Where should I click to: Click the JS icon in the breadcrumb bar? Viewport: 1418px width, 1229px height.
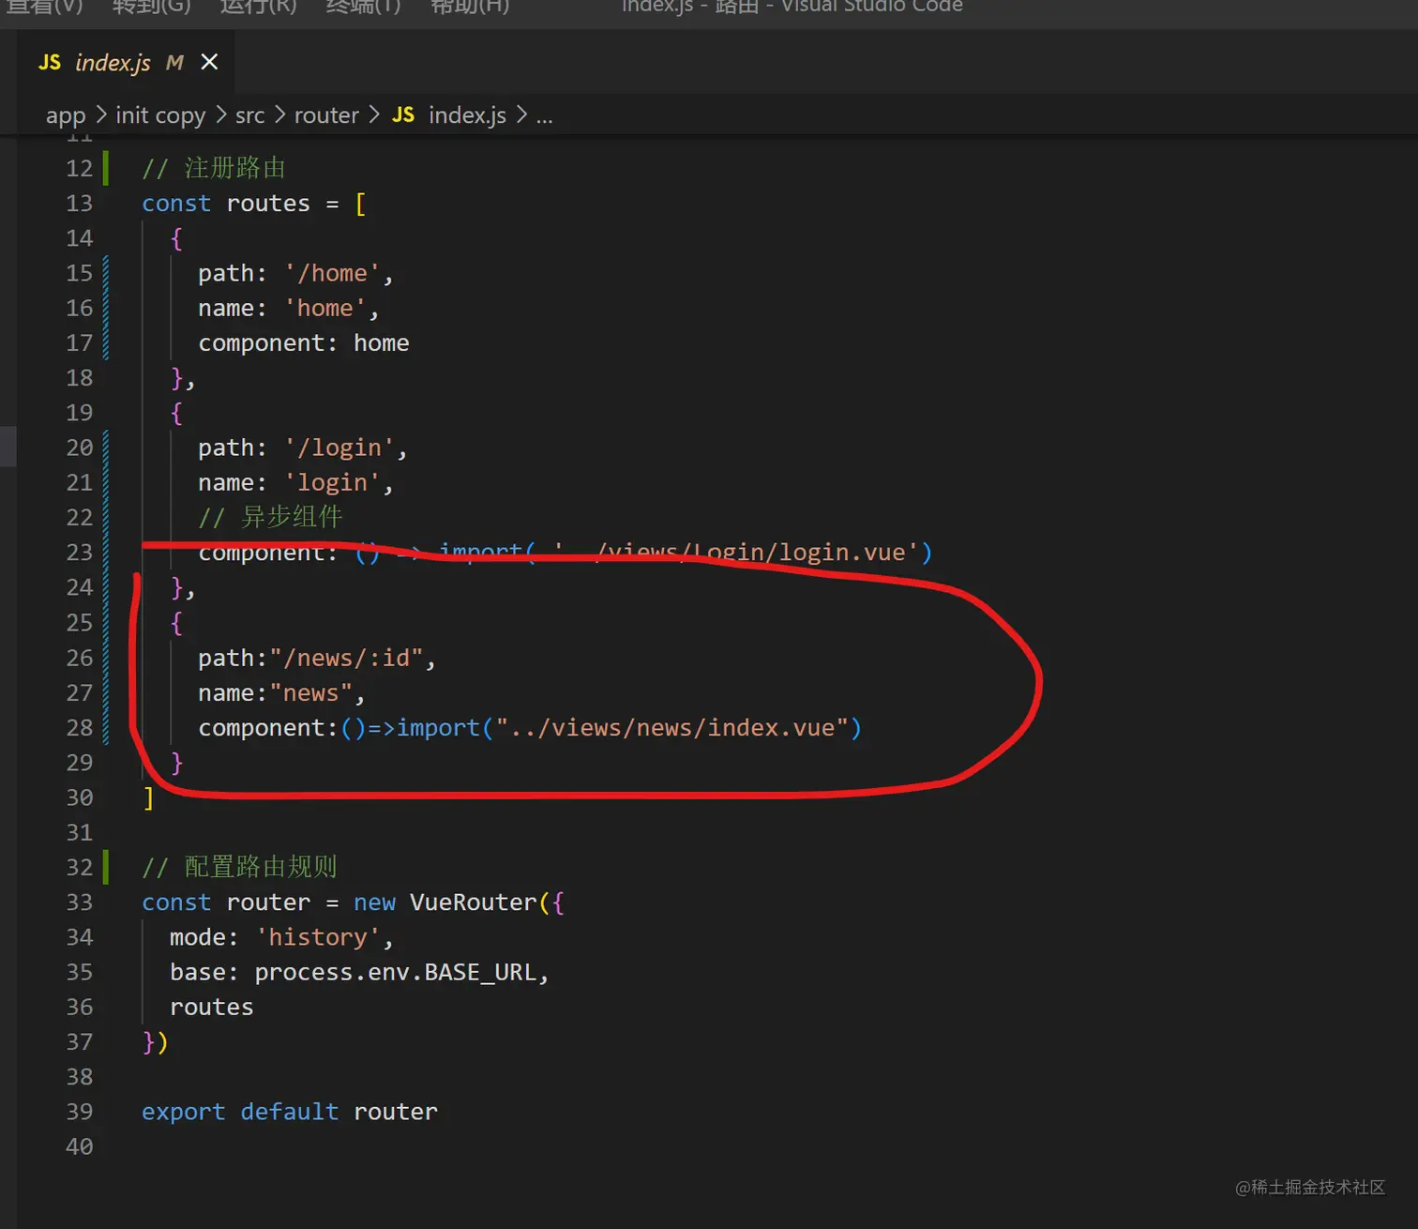tap(403, 114)
